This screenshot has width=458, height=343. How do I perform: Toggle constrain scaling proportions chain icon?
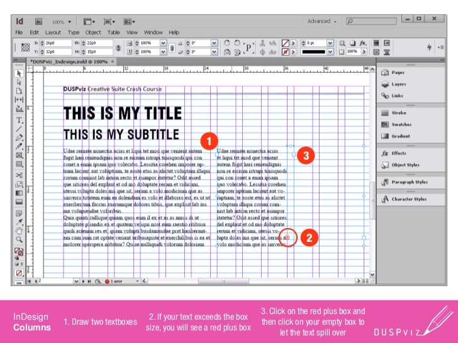[172, 48]
